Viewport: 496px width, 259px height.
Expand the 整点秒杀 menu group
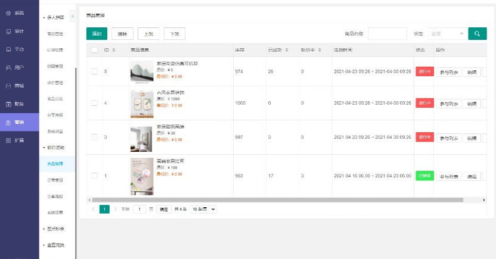[x=56, y=229]
